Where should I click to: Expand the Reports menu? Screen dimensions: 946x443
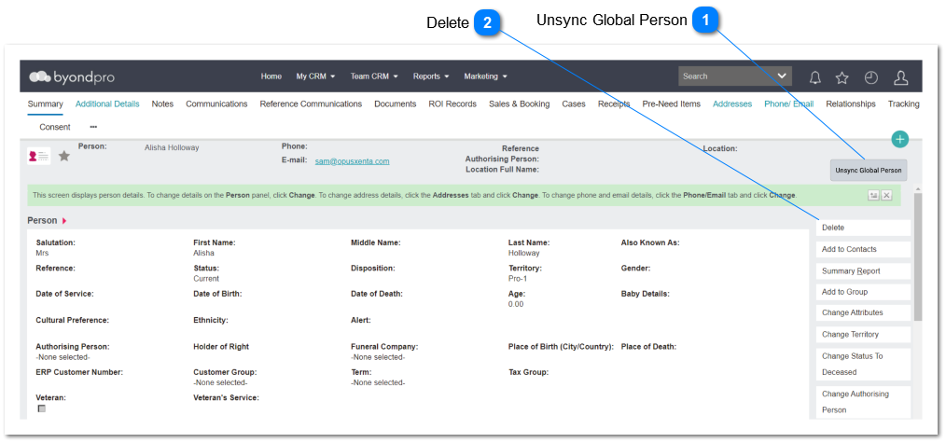pyautogui.click(x=431, y=76)
